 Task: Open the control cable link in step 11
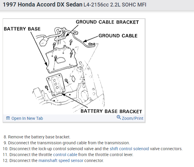pos(65,155)
